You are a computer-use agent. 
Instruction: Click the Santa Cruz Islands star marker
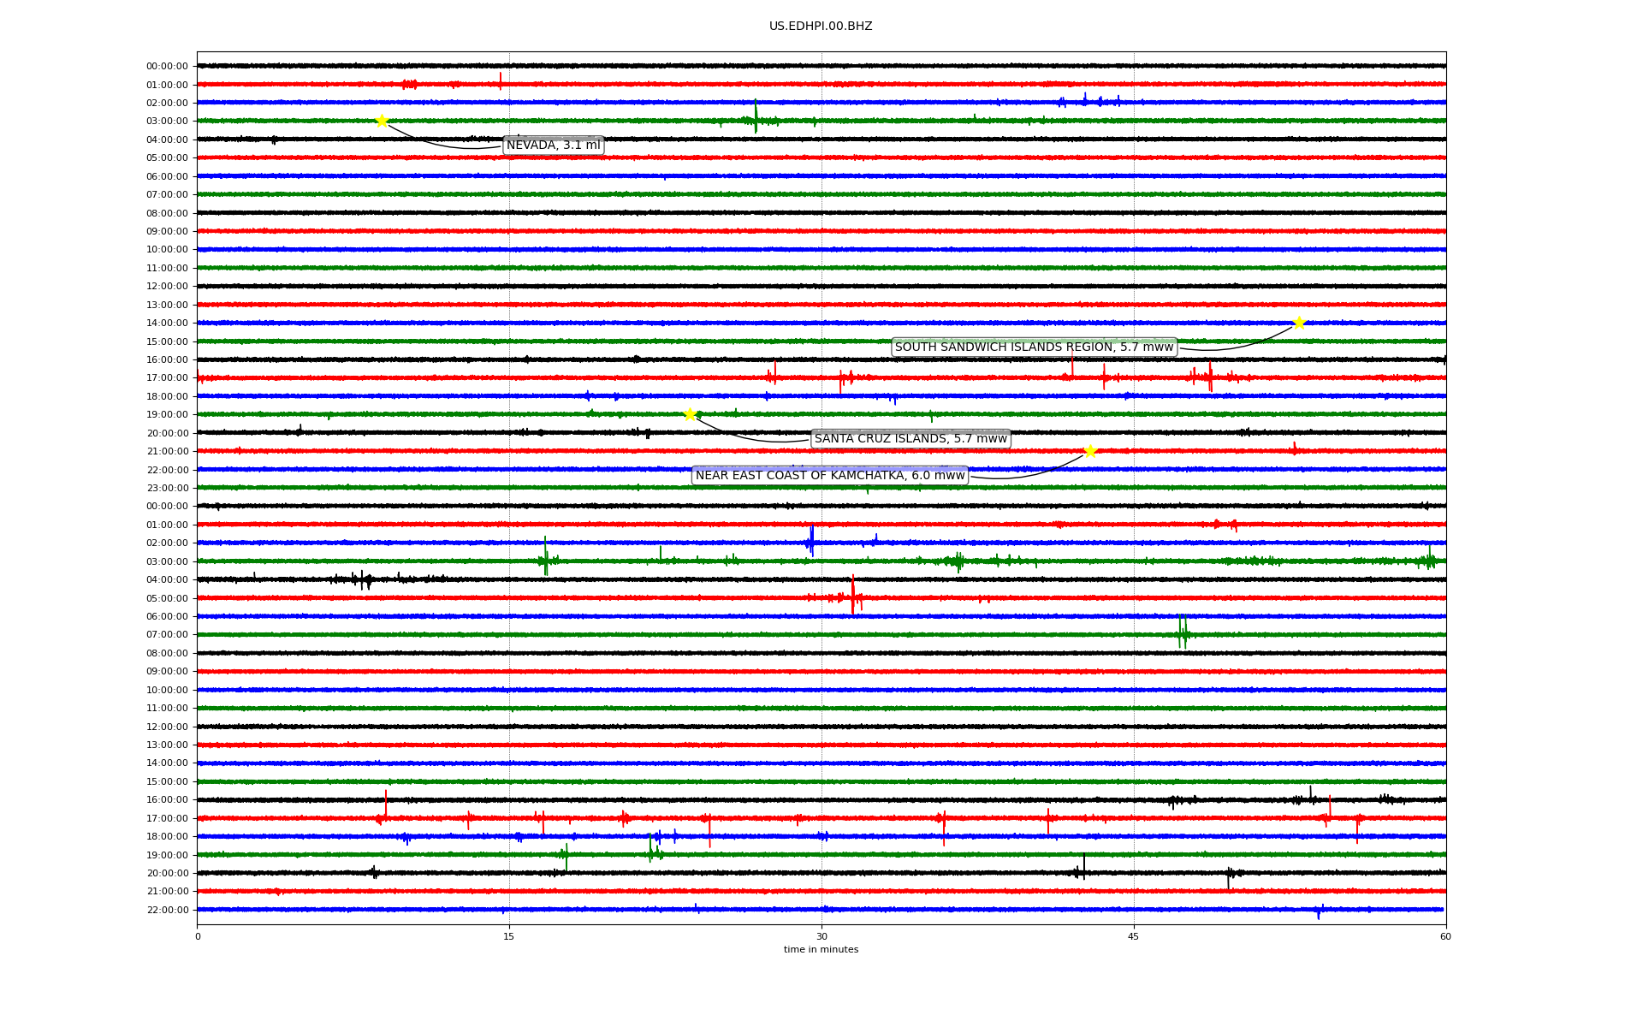pyautogui.click(x=690, y=415)
